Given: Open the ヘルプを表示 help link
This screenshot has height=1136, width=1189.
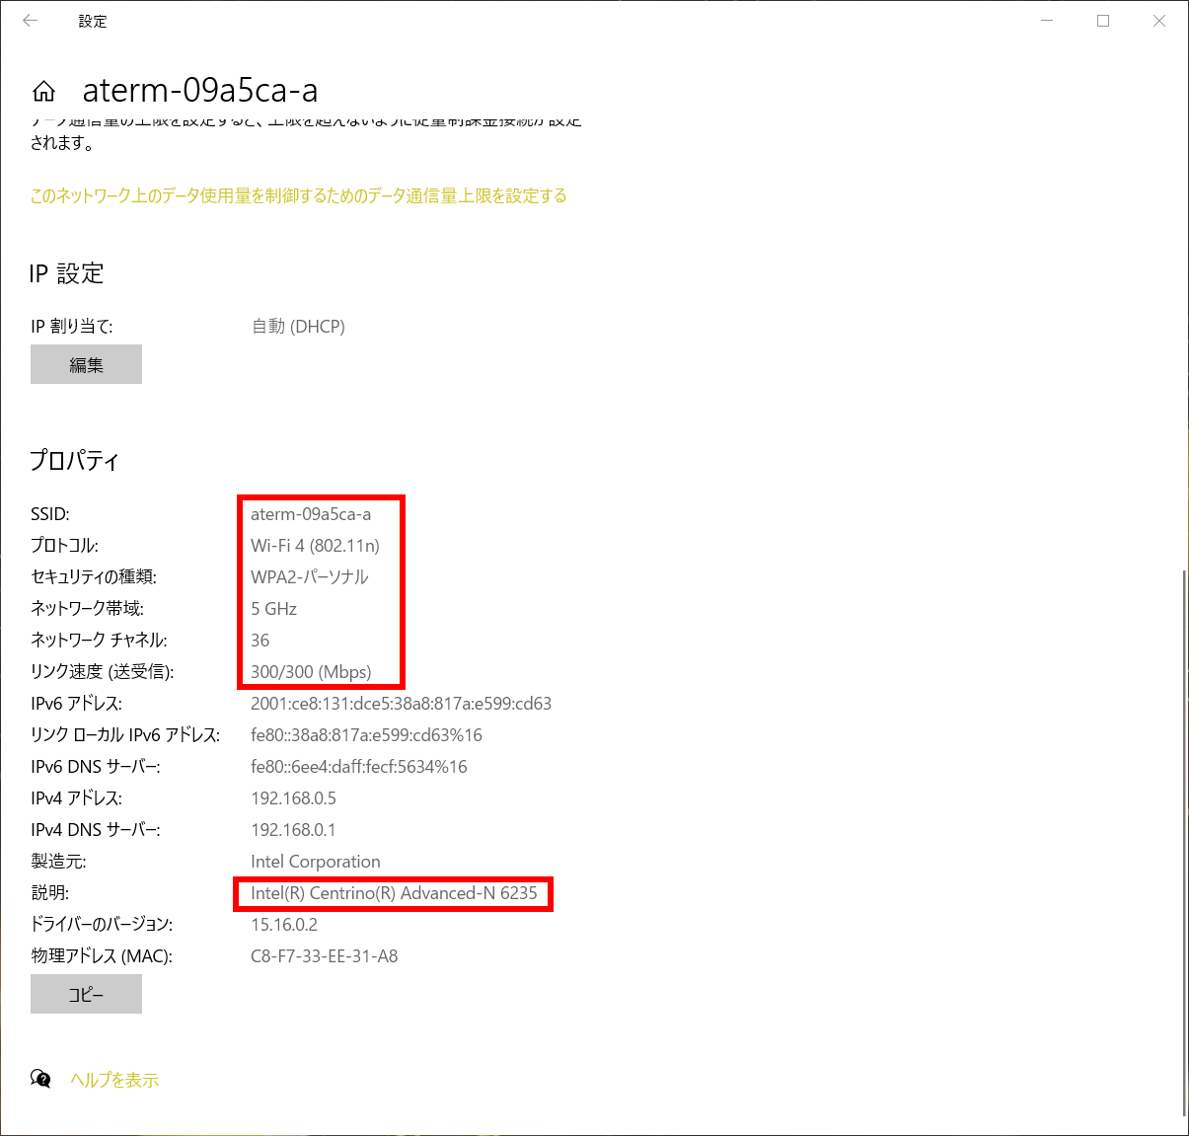Looking at the screenshot, I should click(x=113, y=1079).
